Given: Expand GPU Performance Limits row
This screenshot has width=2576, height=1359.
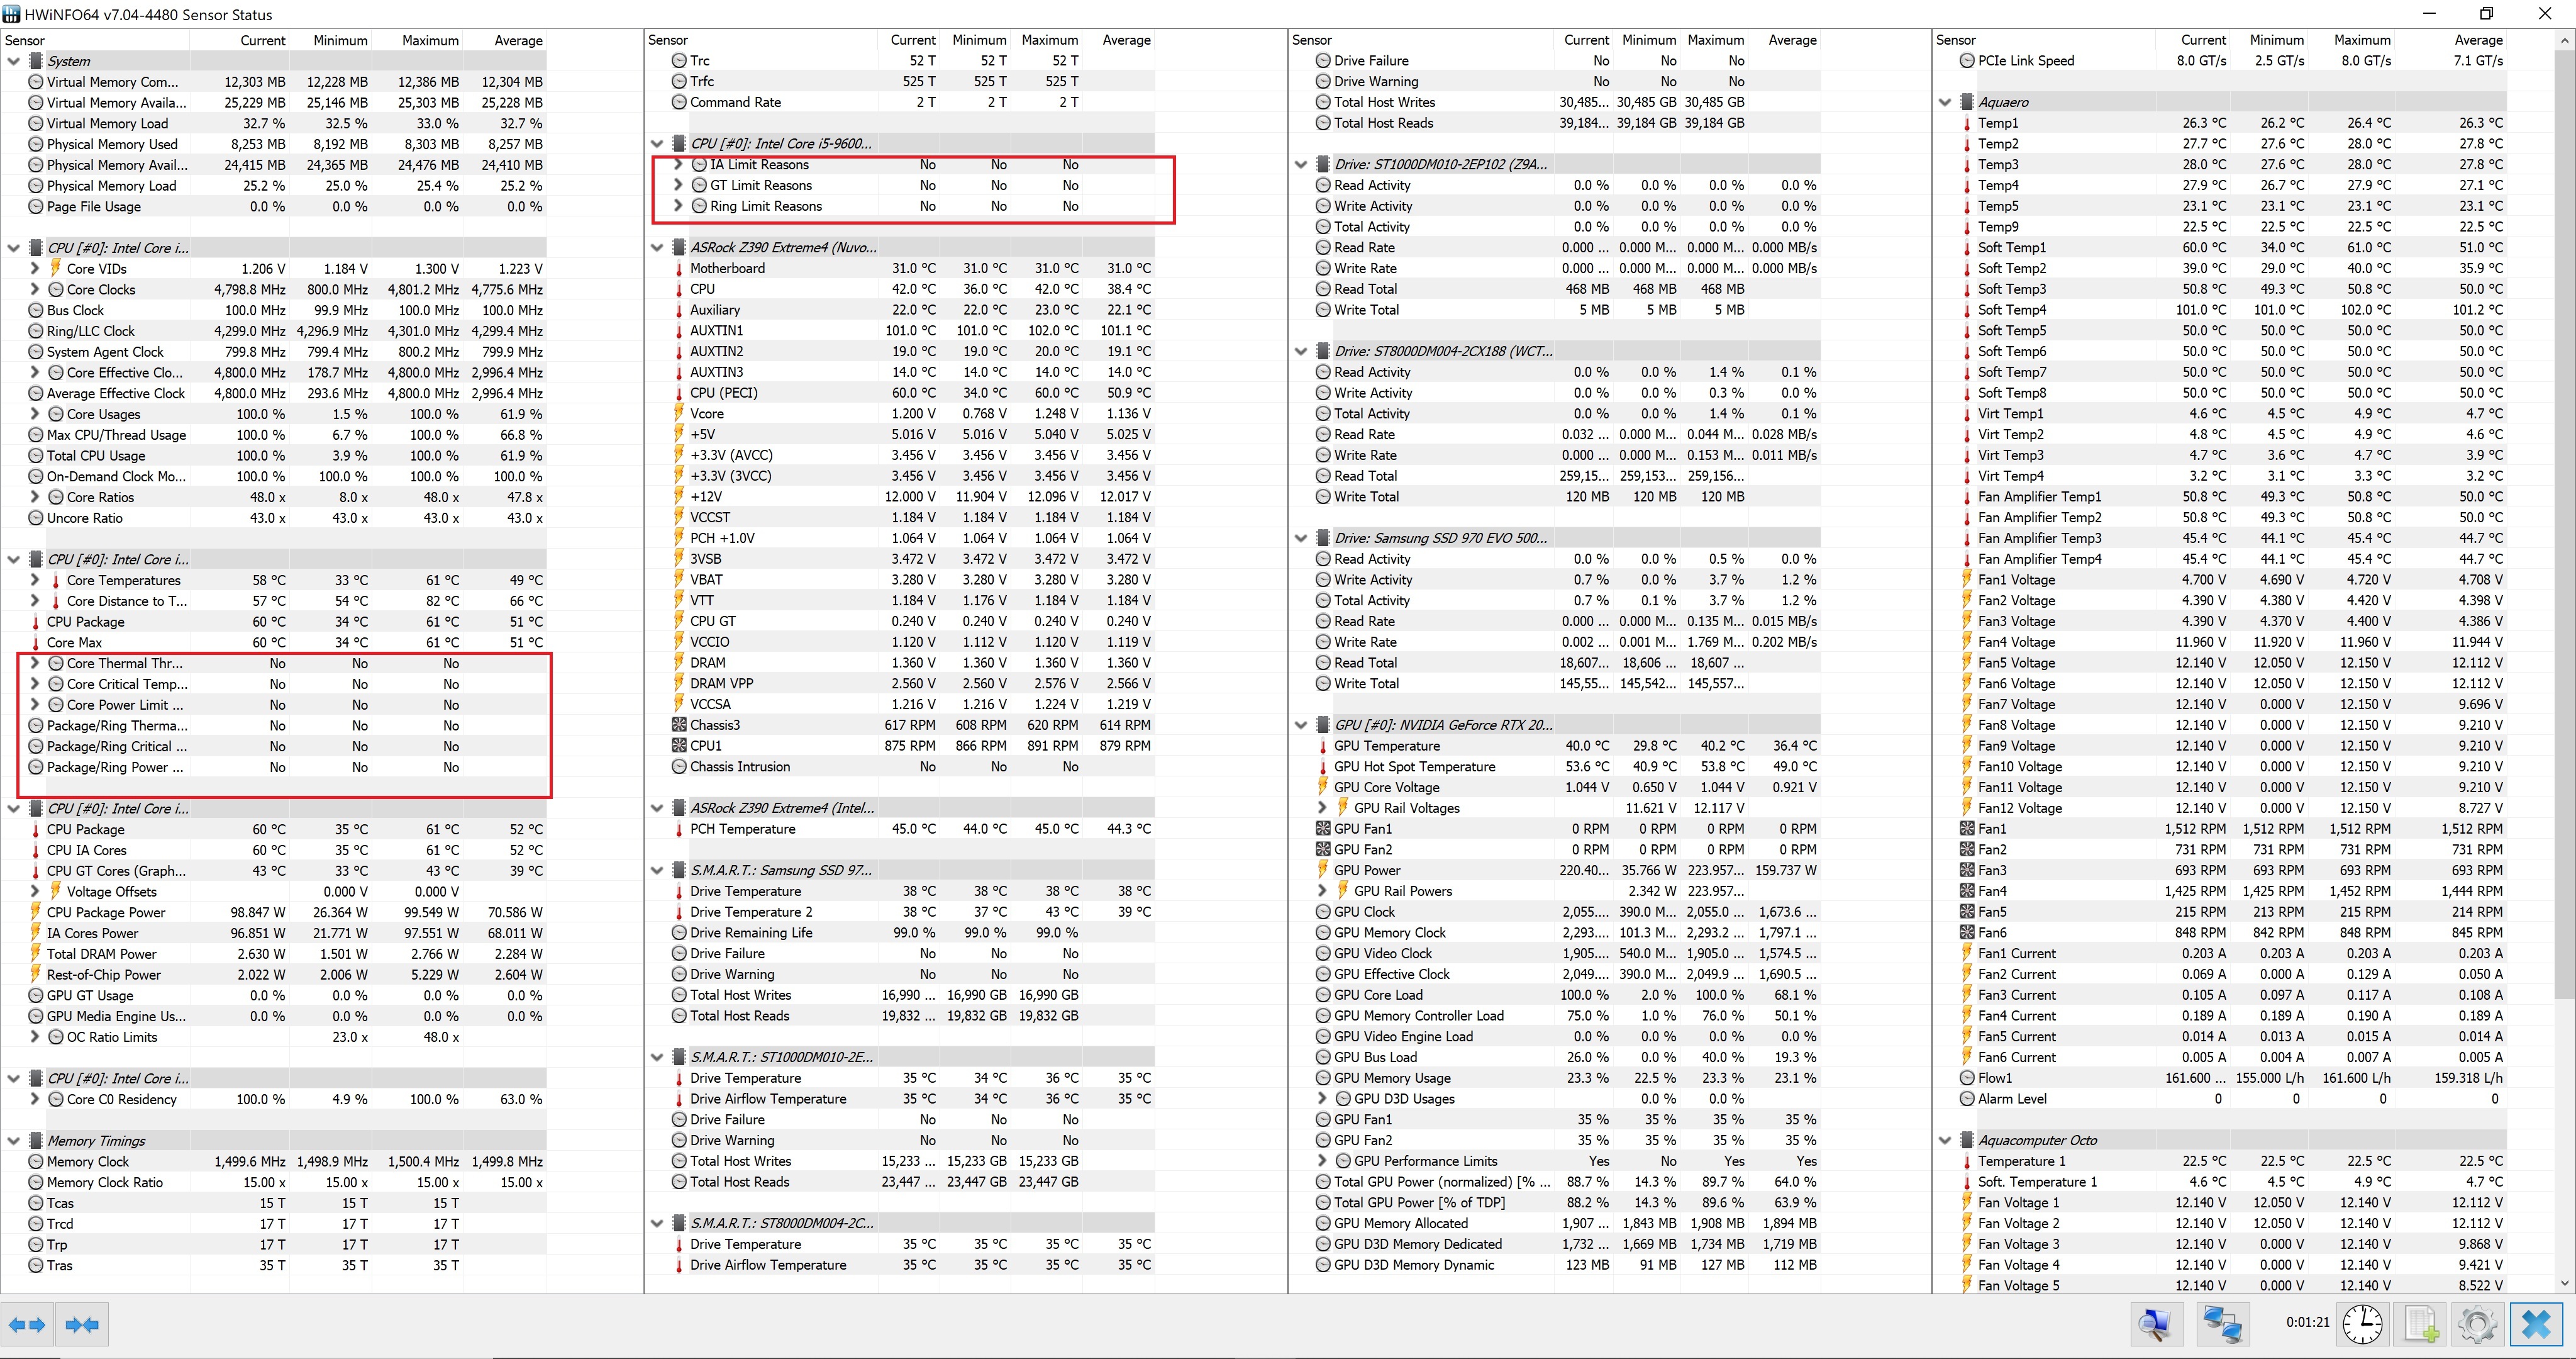Looking at the screenshot, I should pos(1322,1161).
